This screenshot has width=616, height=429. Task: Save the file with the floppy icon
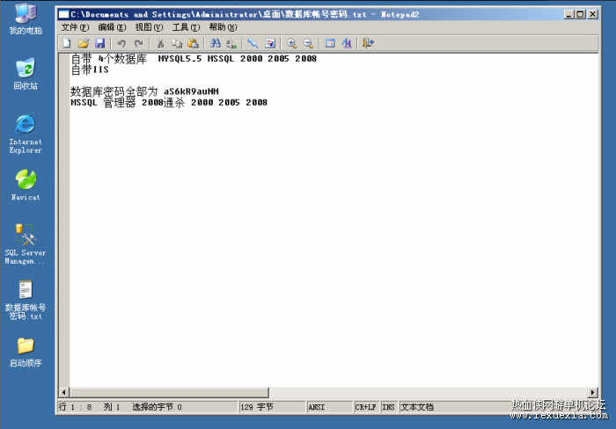(x=99, y=43)
